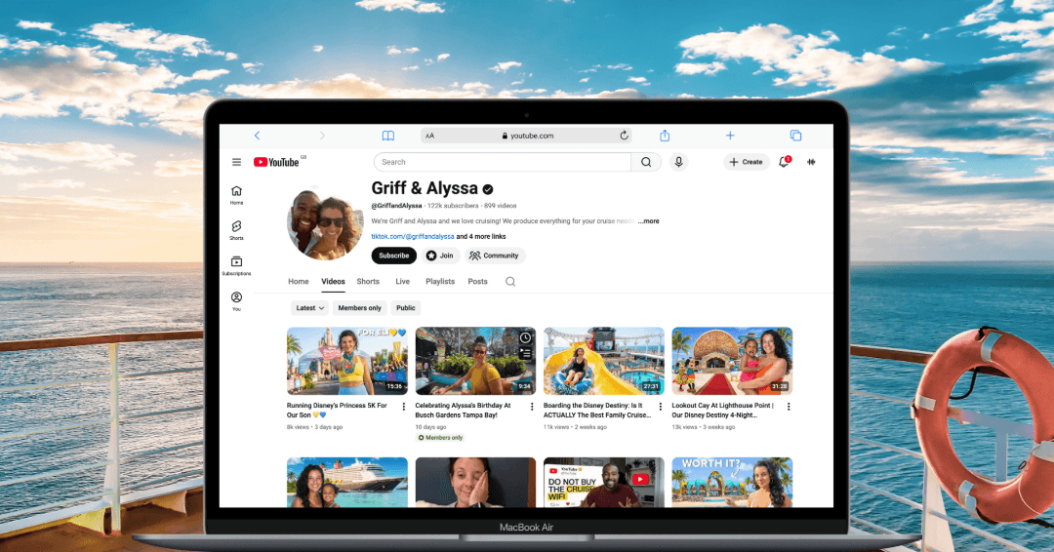
Task: Click the voice search microphone icon
Action: pyautogui.click(x=678, y=162)
